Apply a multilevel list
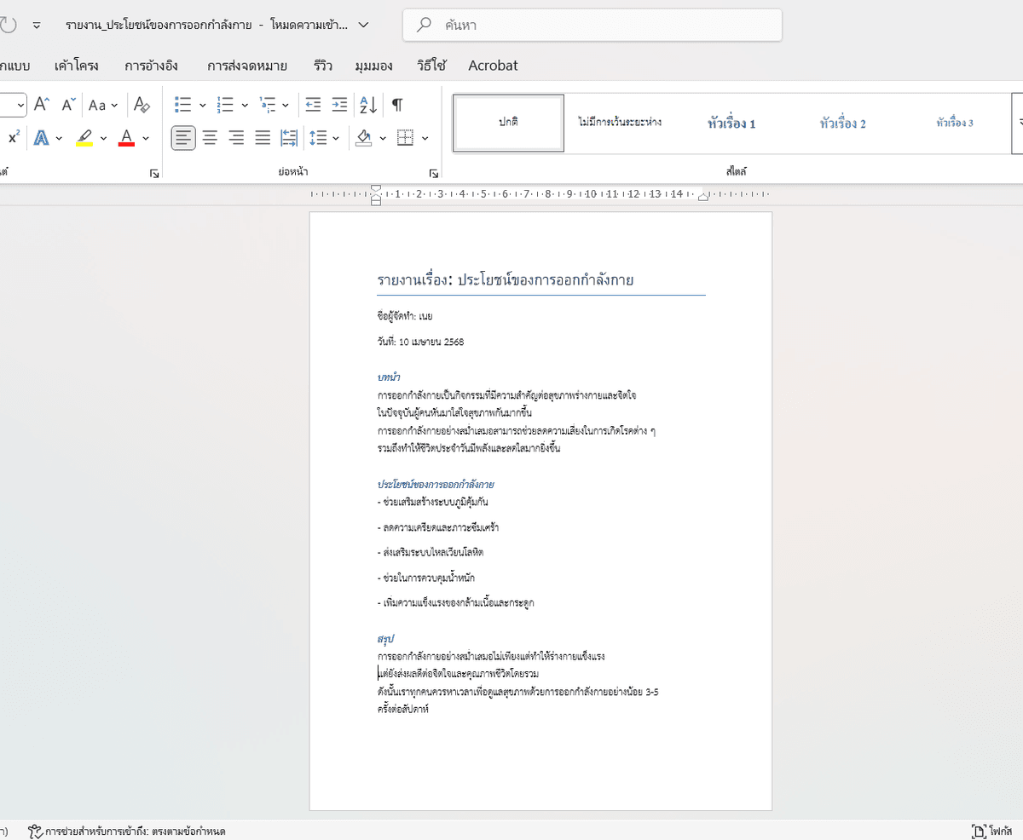1023x840 pixels. tap(267, 105)
